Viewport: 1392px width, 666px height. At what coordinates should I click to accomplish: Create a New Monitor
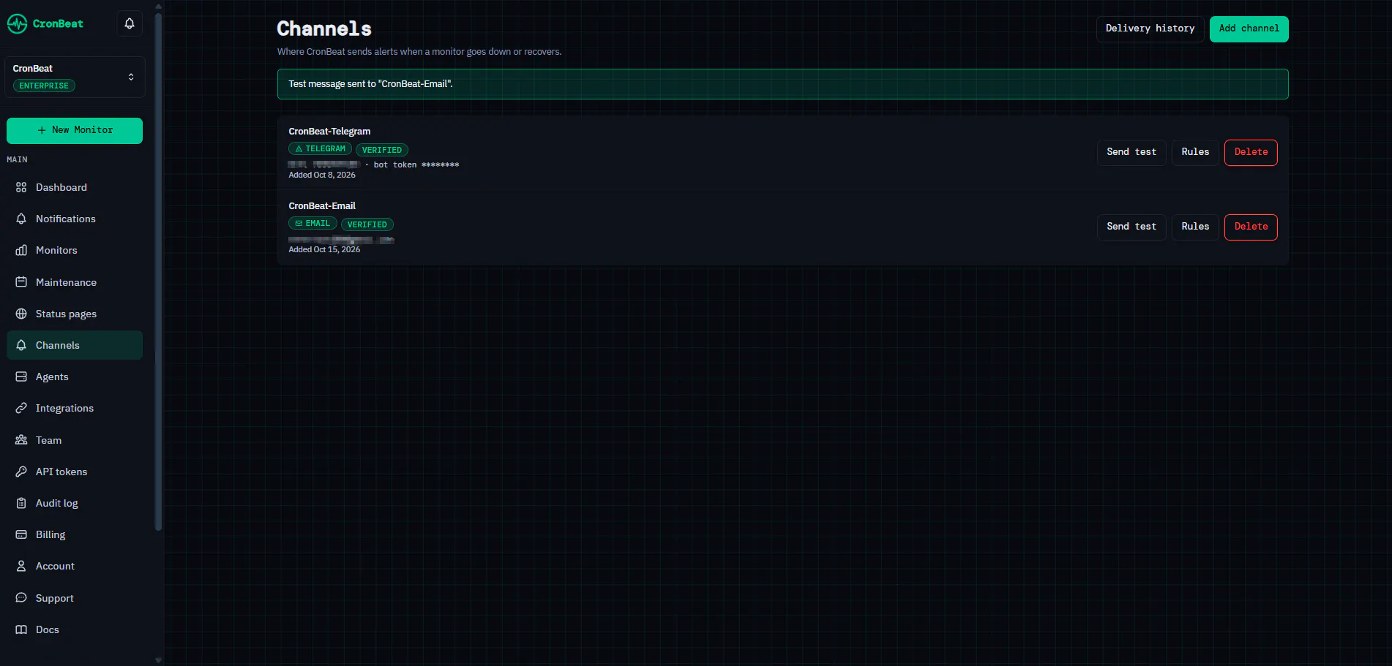click(x=75, y=131)
